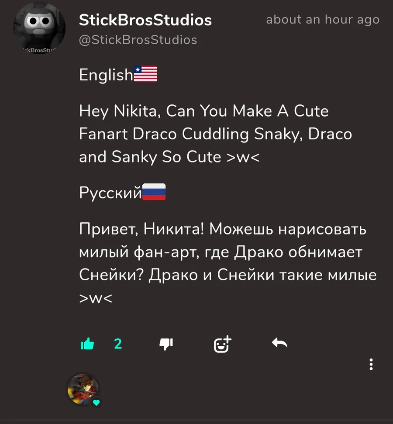
Task: View the user avatar who liked comment
Action: (x=83, y=389)
